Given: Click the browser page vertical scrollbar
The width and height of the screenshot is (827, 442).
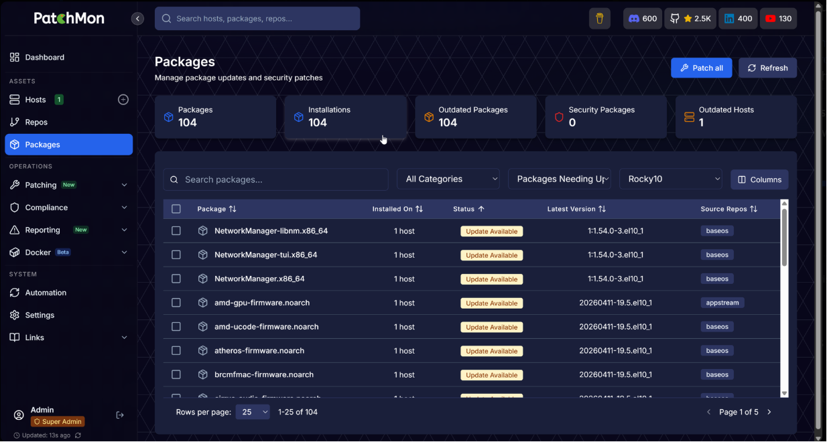Looking at the screenshot, I should point(818,220).
